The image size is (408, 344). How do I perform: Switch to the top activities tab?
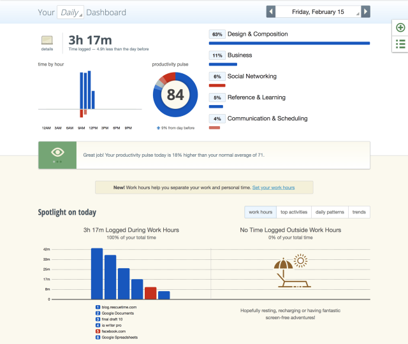[x=294, y=212]
